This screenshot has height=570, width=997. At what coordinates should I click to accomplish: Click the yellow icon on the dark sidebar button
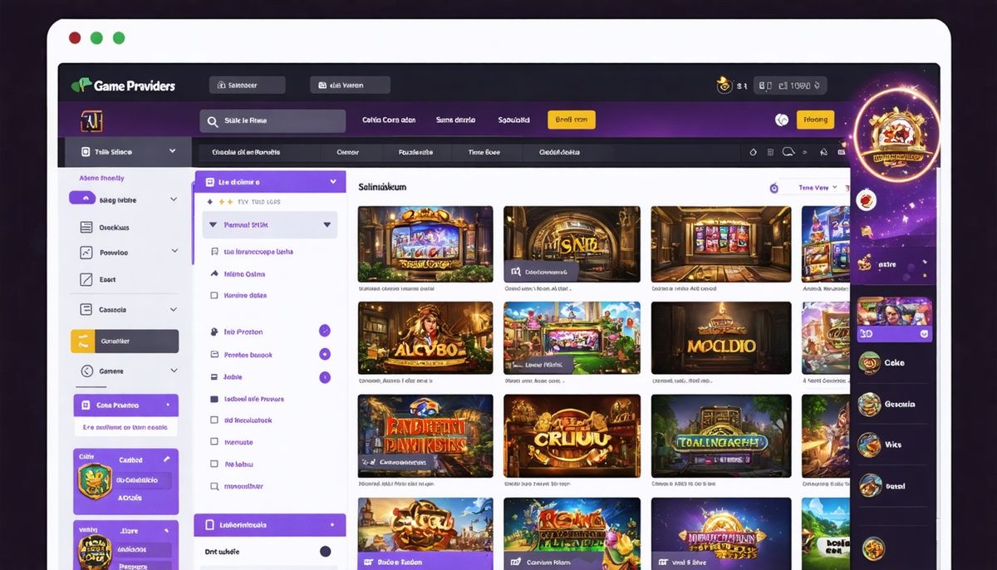coord(83,341)
